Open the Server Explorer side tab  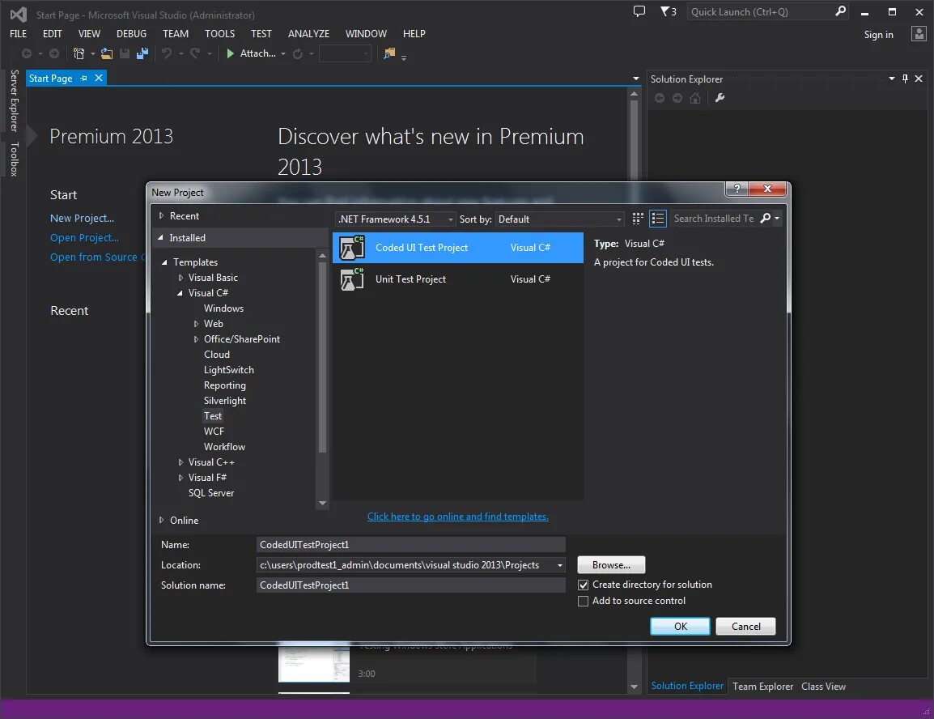pyautogui.click(x=15, y=100)
